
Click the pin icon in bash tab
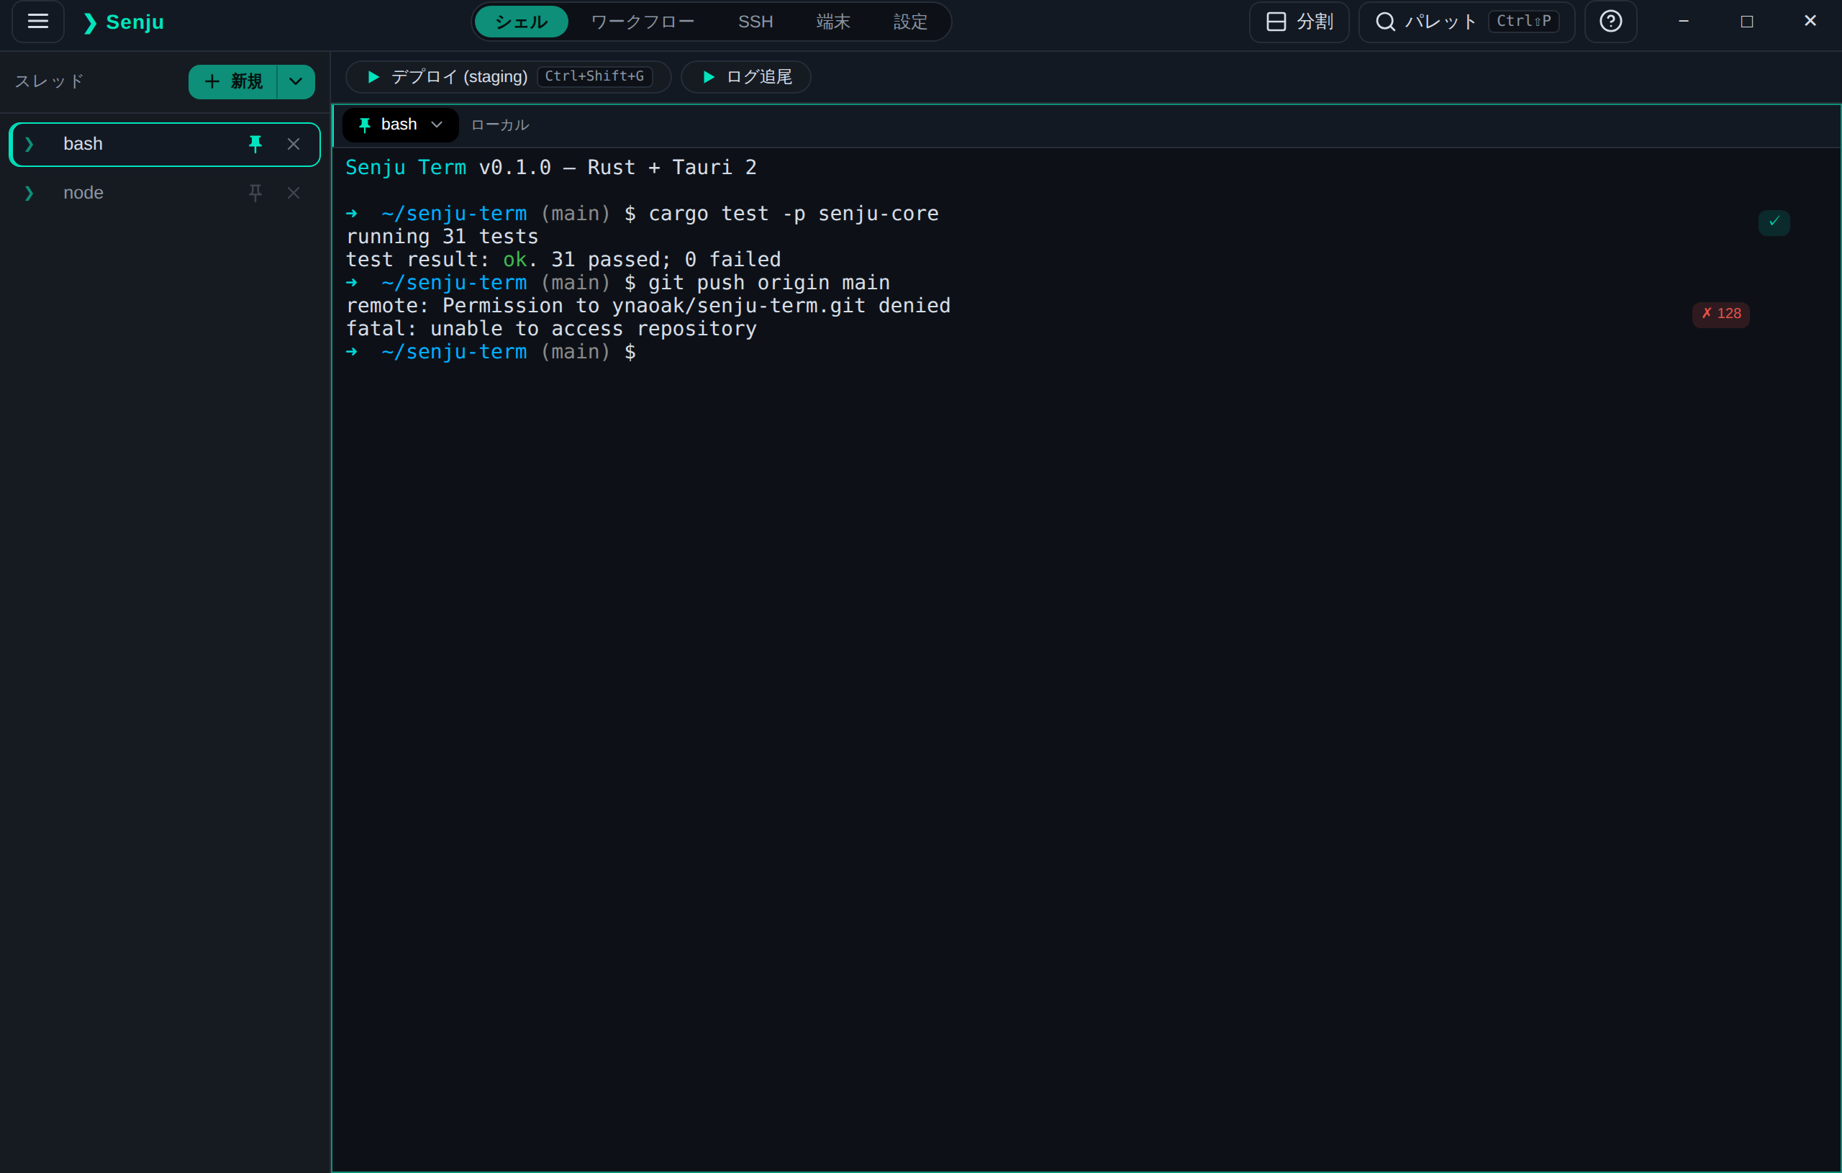click(365, 124)
